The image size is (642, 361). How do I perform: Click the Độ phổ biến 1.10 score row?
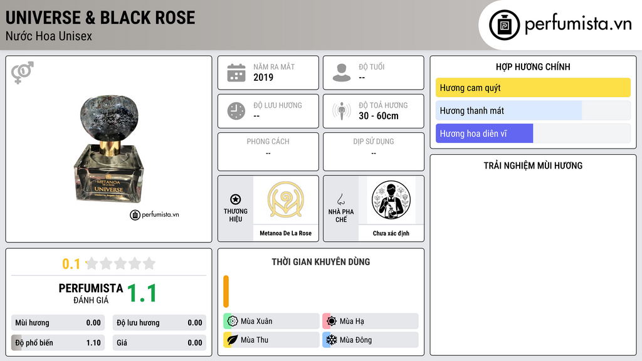pyautogui.click(x=58, y=343)
